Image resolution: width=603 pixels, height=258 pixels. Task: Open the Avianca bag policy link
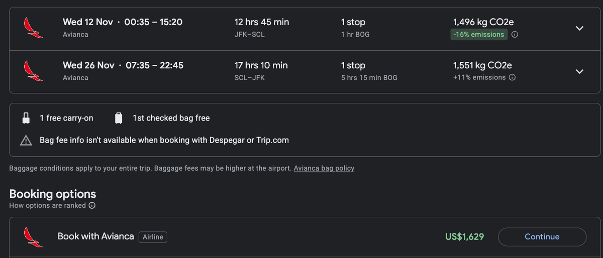click(x=324, y=168)
